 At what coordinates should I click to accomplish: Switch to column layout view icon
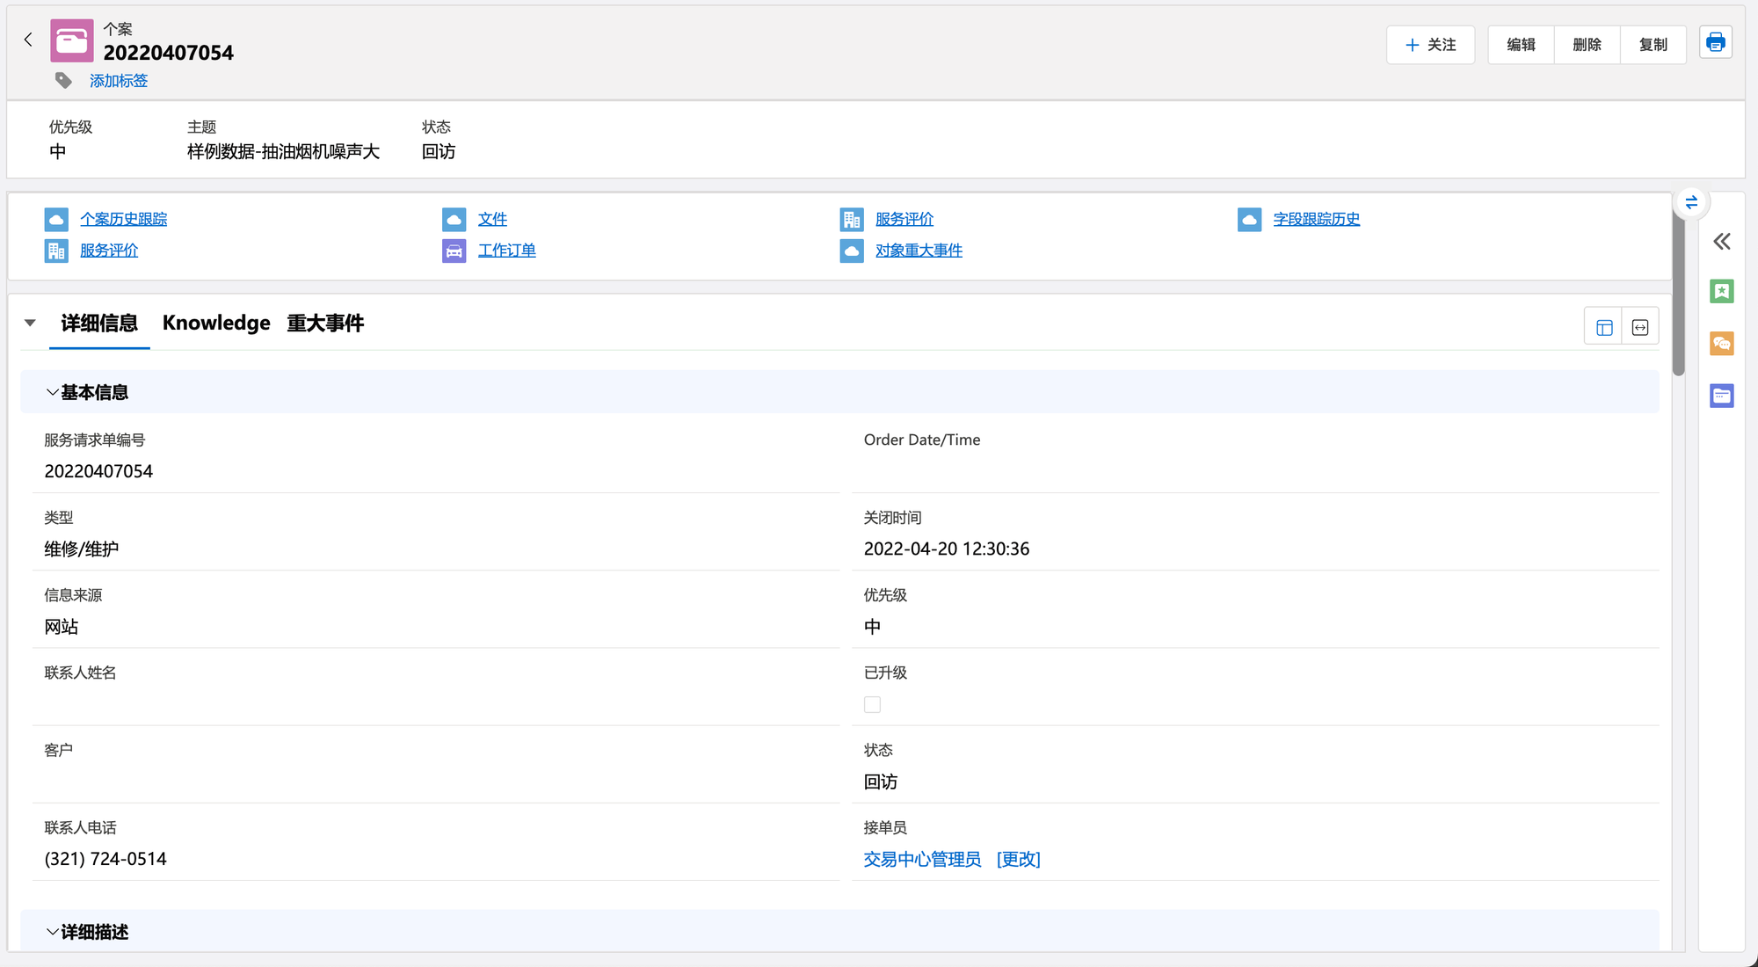(x=1604, y=327)
